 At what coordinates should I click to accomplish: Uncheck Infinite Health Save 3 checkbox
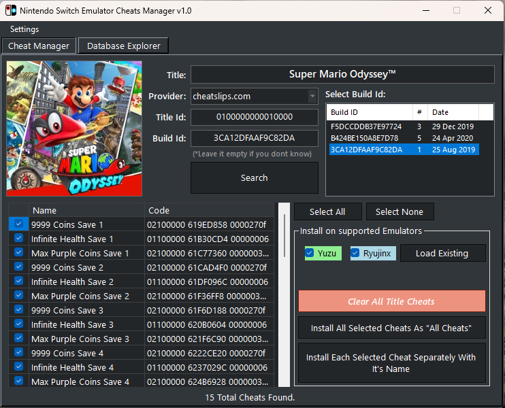click(x=18, y=324)
